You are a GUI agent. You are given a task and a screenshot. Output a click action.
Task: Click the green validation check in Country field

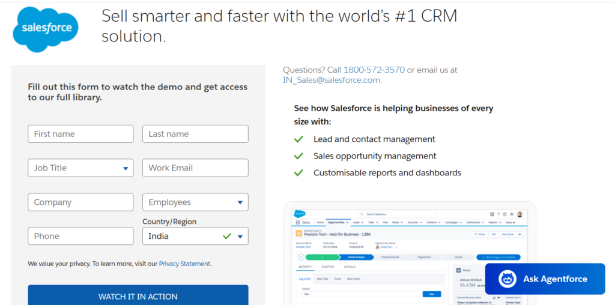(x=227, y=236)
